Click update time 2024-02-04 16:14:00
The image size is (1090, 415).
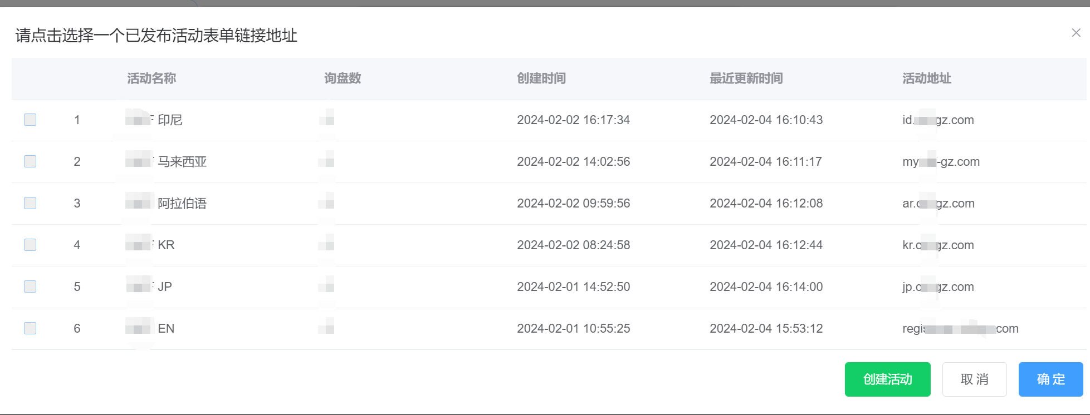766,287
